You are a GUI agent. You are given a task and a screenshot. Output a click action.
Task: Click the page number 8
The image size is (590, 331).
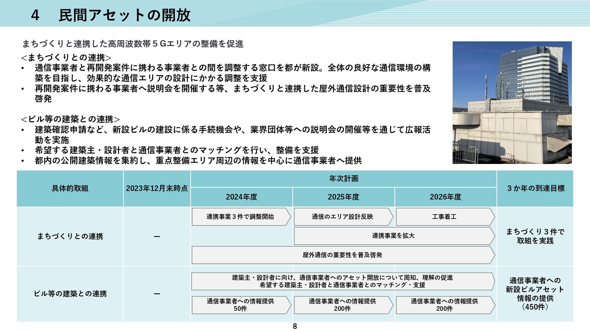[x=295, y=326]
